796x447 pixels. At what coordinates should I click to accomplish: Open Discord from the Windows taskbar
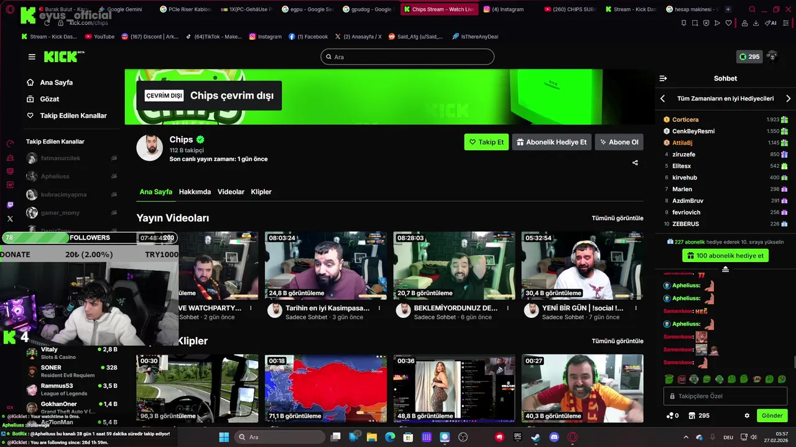tap(554, 437)
